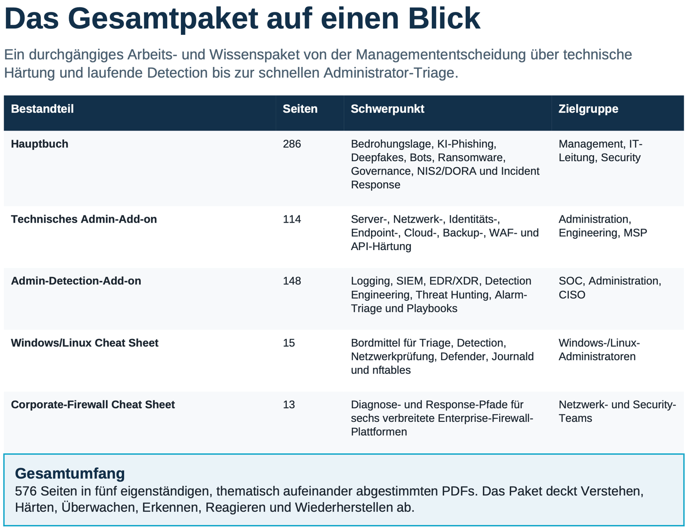Click the page count 13
Screen dimensions: 687x530
click(x=289, y=404)
